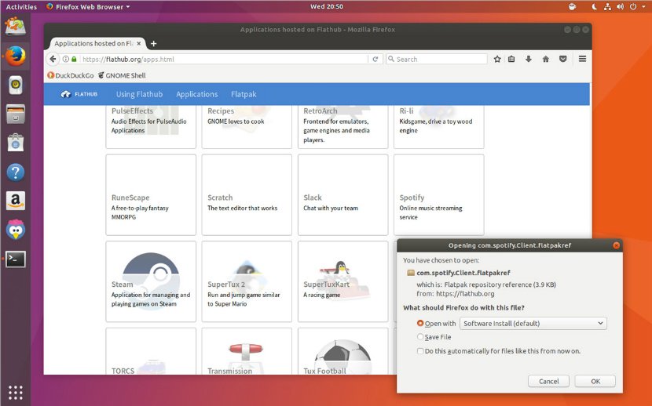The image size is (652, 406).
Task: Open Rhythmbox speaker icon in dock
Action: (x=16, y=85)
